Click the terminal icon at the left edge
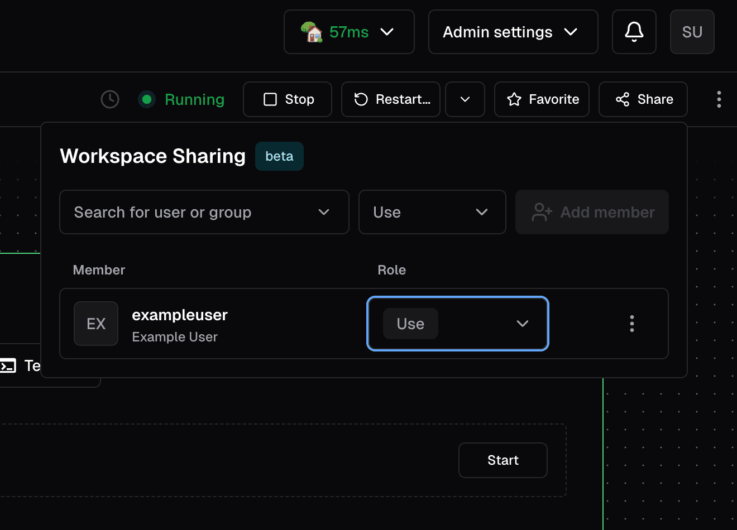 pyautogui.click(x=8, y=366)
